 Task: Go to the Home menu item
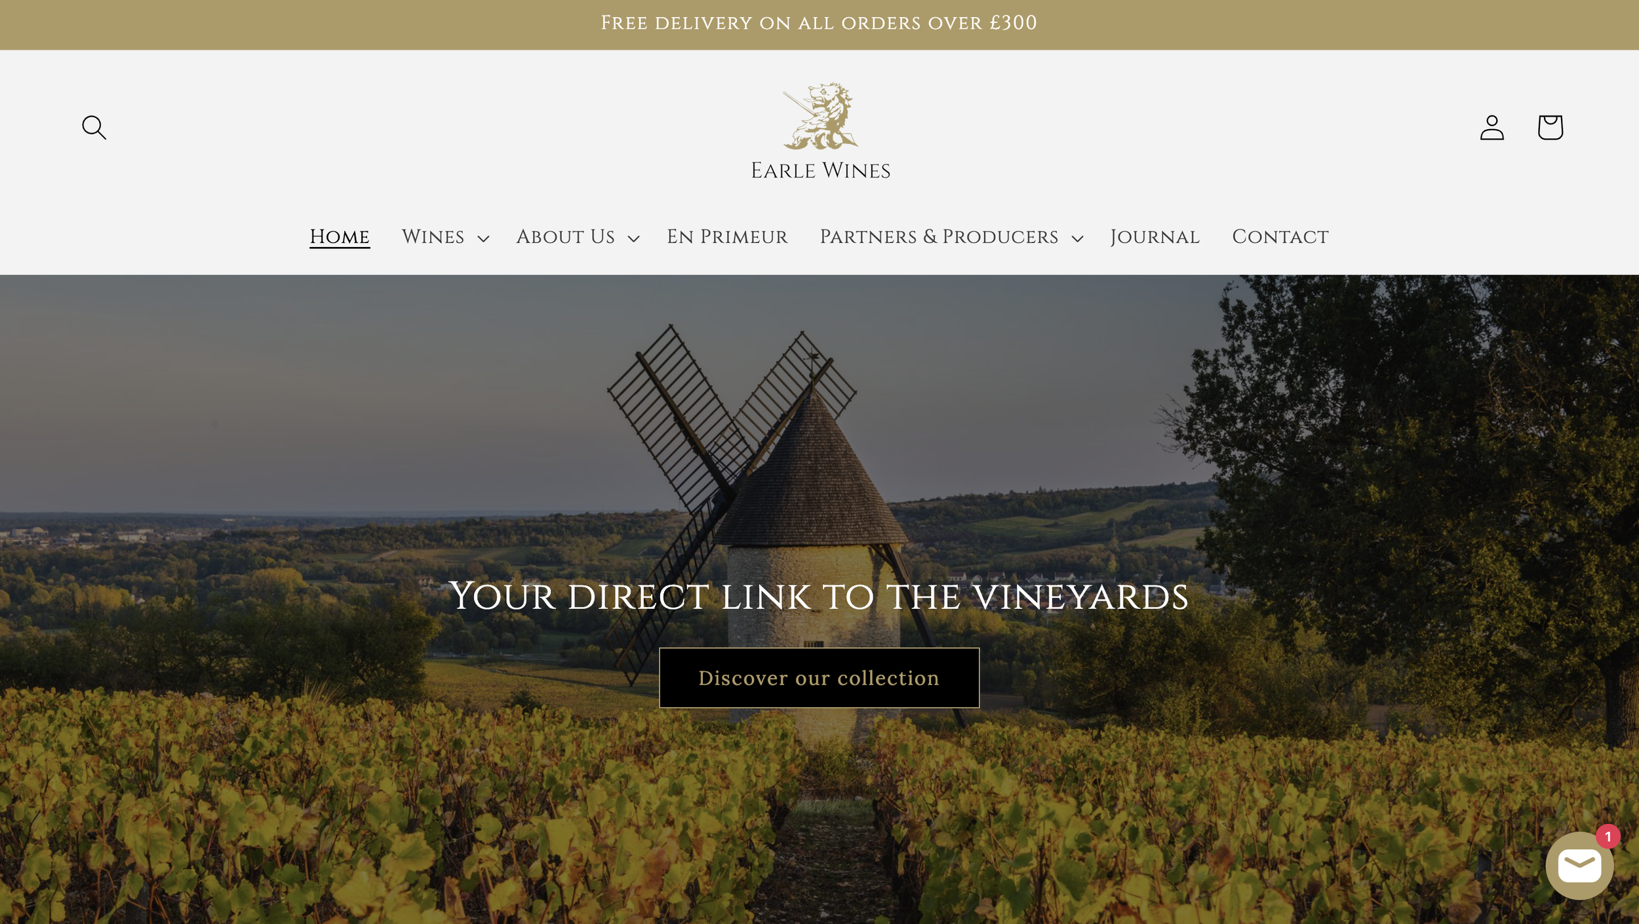click(340, 237)
